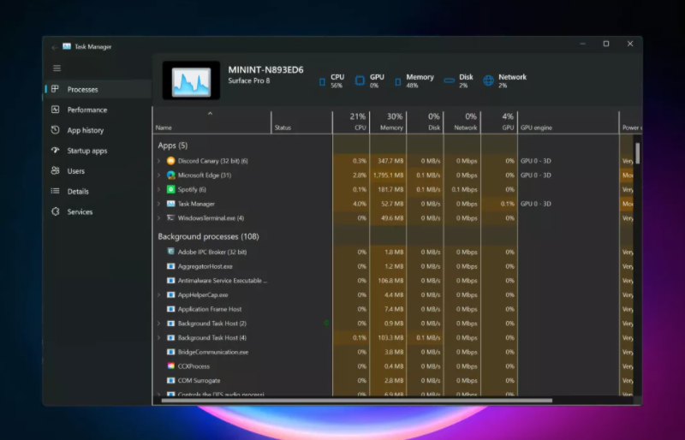Image resolution: width=685 pixels, height=440 pixels.
Task: Click the Processes sidebar icon
Action: tap(55, 89)
